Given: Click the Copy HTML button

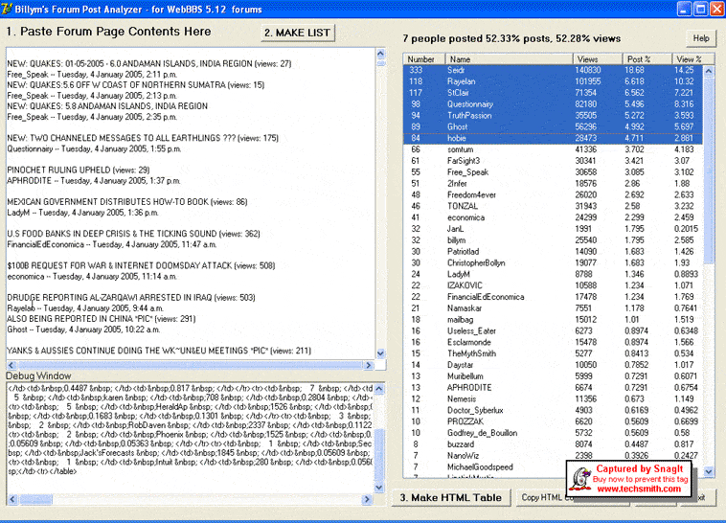Looking at the screenshot, I should tap(542, 497).
